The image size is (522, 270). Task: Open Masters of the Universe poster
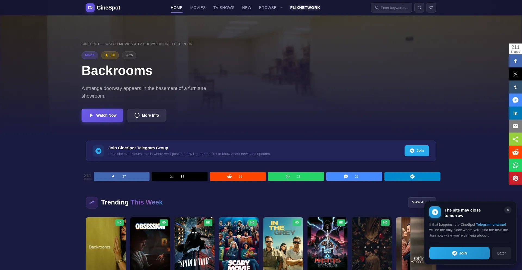coord(327,244)
